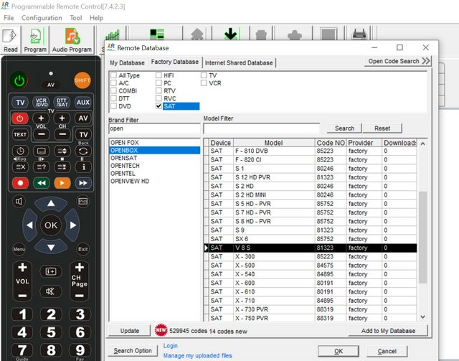Click the OK button in the Remote Database dialog

(339, 351)
